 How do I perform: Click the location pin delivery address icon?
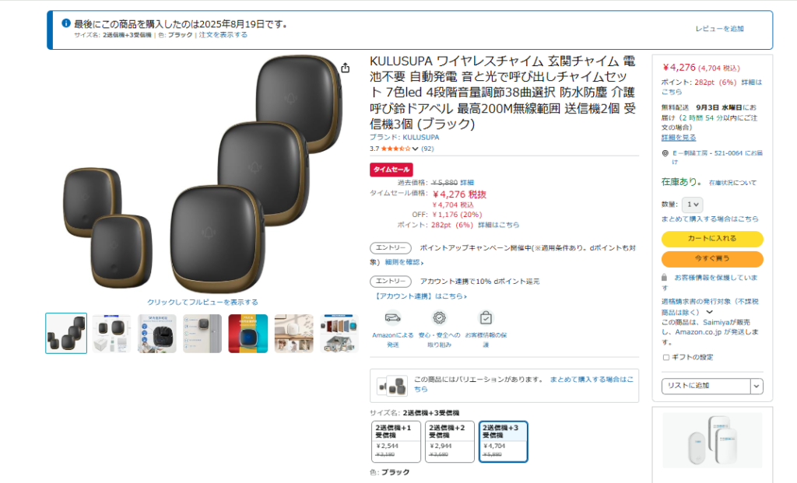pyautogui.click(x=665, y=153)
